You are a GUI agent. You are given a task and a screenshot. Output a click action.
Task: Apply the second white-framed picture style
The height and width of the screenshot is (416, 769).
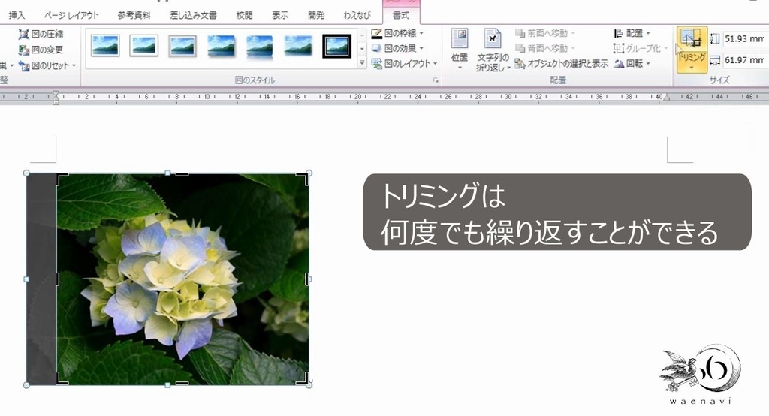coord(143,46)
